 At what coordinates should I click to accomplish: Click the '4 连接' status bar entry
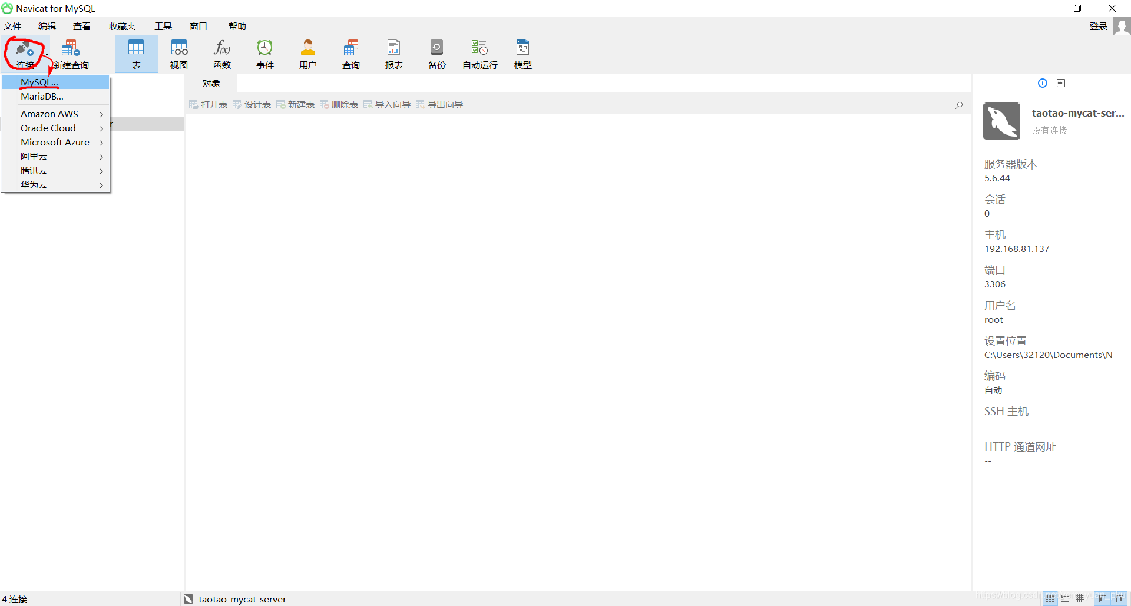coord(15,599)
